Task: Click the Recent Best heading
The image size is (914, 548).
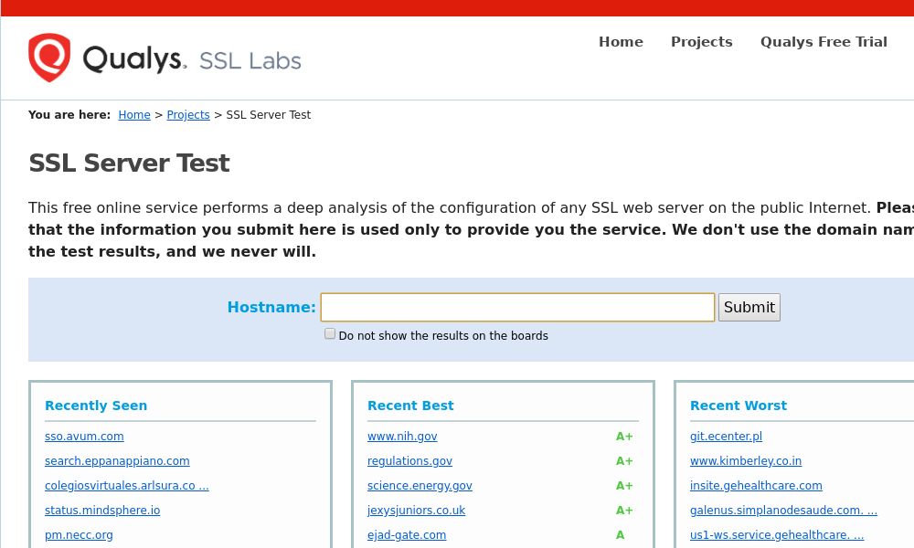Action: 410,406
